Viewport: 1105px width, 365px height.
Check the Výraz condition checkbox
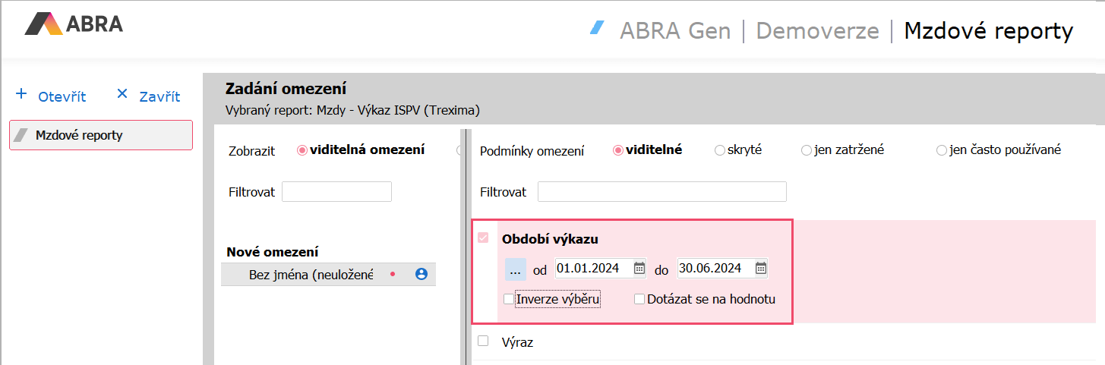(x=483, y=341)
